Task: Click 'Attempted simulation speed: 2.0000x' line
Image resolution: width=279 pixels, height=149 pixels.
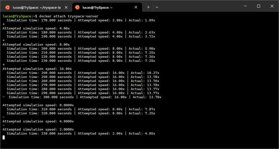Action: point(38,129)
